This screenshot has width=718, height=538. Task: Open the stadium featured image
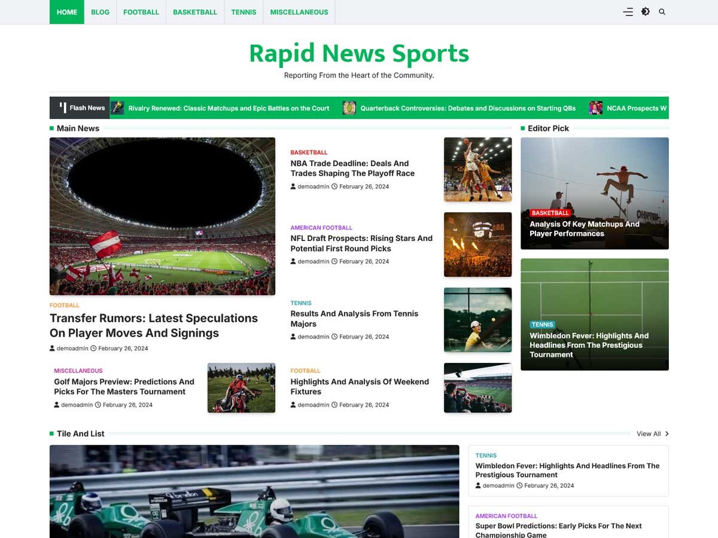click(x=162, y=216)
